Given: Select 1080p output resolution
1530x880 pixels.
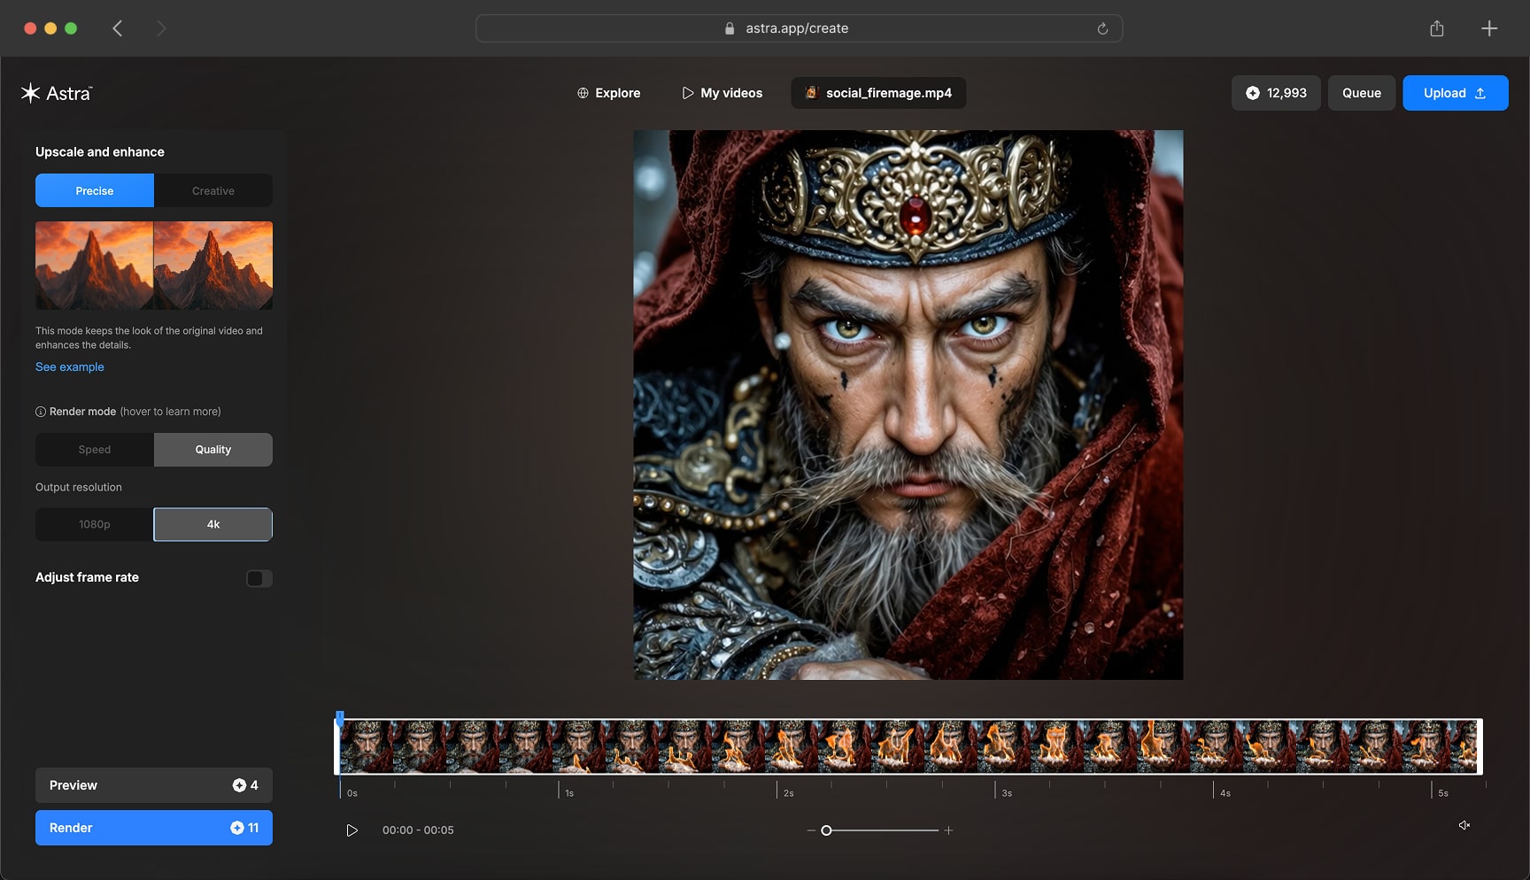Looking at the screenshot, I should point(95,524).
